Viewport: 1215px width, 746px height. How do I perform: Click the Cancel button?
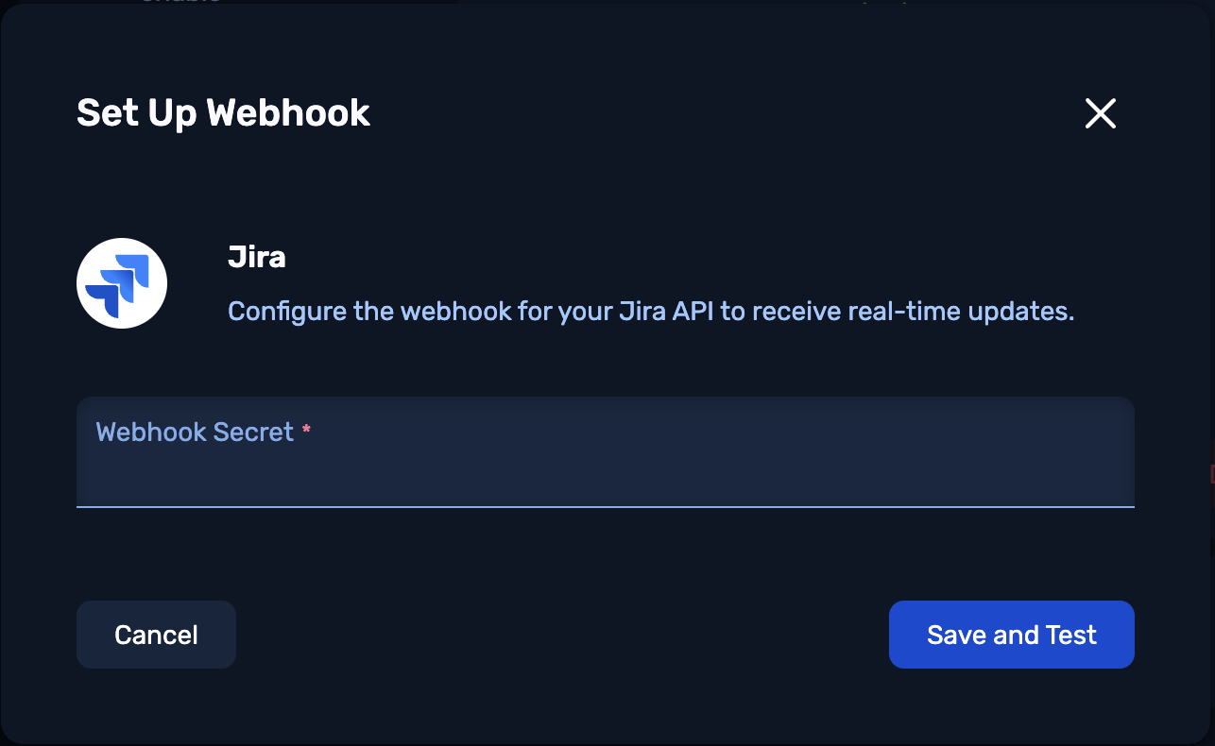156,635
